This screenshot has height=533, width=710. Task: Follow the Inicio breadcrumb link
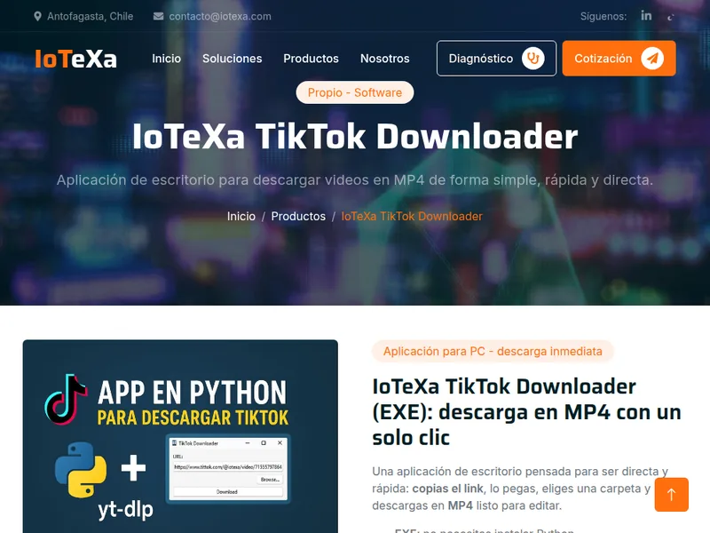click(x=241, y=216)
